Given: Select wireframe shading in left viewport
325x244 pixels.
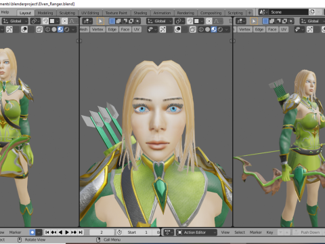Looking at the screenshot, I should pyautogui.click(x=47, y=29).
